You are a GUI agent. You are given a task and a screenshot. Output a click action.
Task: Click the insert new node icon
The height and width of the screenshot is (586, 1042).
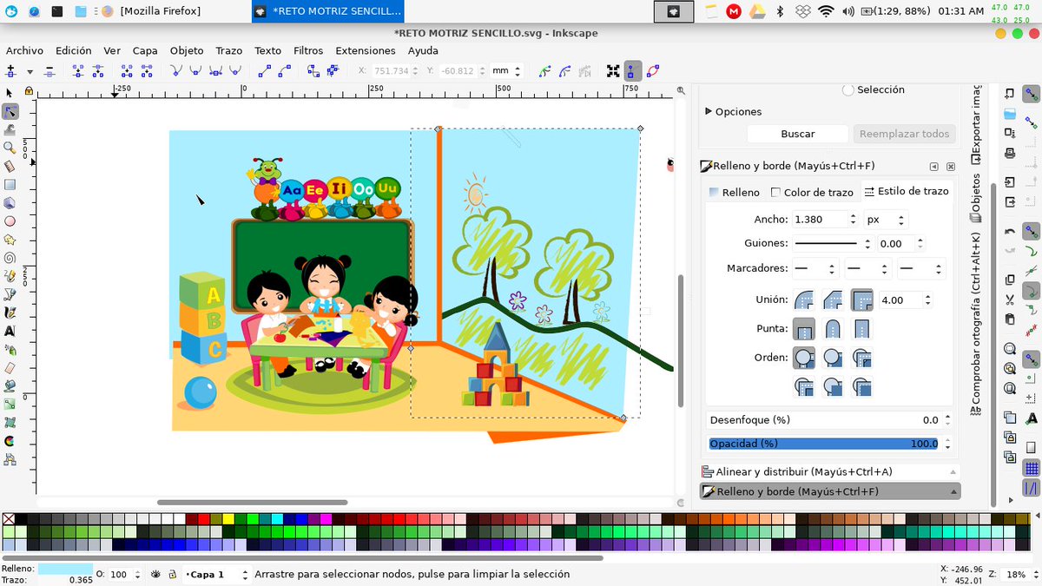[10, 71]
